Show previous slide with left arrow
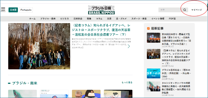Image resolution: width=208 pixels, height=98 pixels. [x=12, y=46]
